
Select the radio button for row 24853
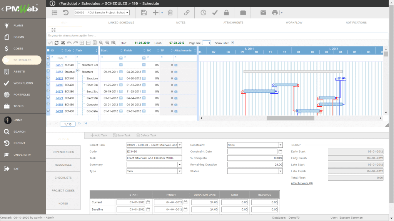(x=48, y=71)
